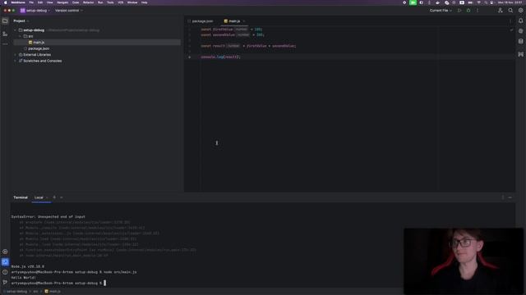Expand External Libraries node
This screenshot has height=295, width=526.
tap(15, 55)
